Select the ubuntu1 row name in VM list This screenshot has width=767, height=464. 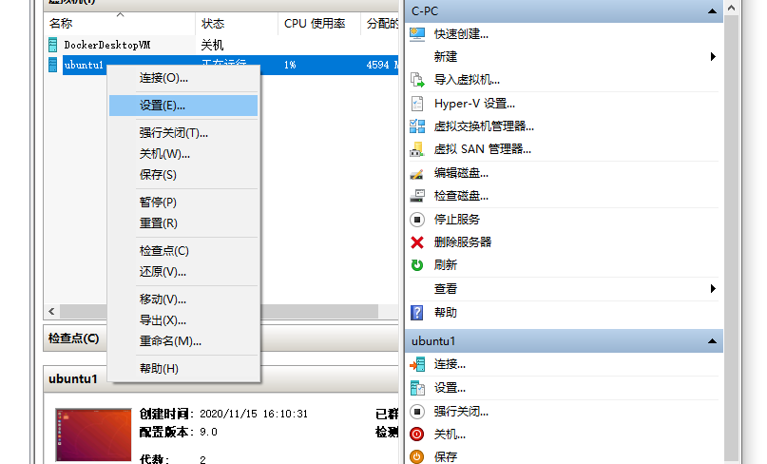(x=84, y=65)
